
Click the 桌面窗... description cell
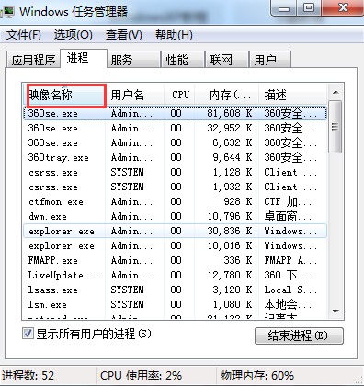click(288, 216)
